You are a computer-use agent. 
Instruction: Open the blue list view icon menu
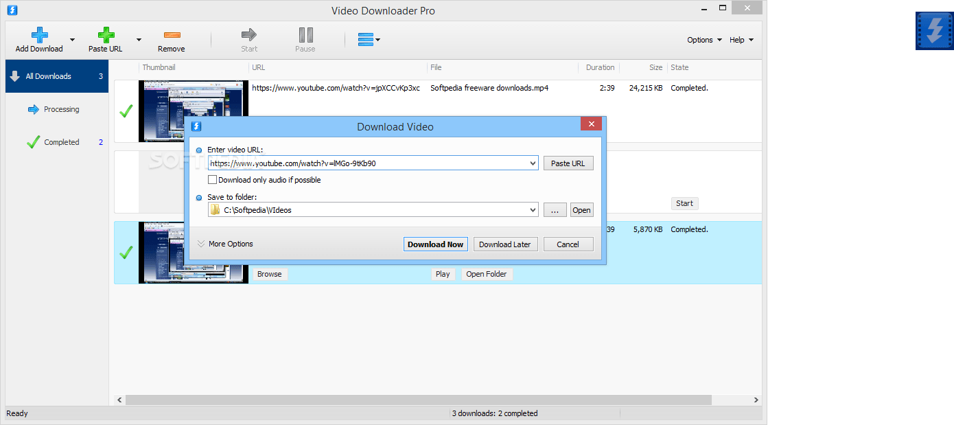coord(367,39)
